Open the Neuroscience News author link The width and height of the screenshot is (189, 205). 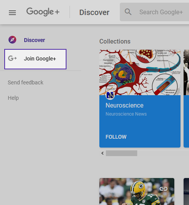[x=126, y=114]
